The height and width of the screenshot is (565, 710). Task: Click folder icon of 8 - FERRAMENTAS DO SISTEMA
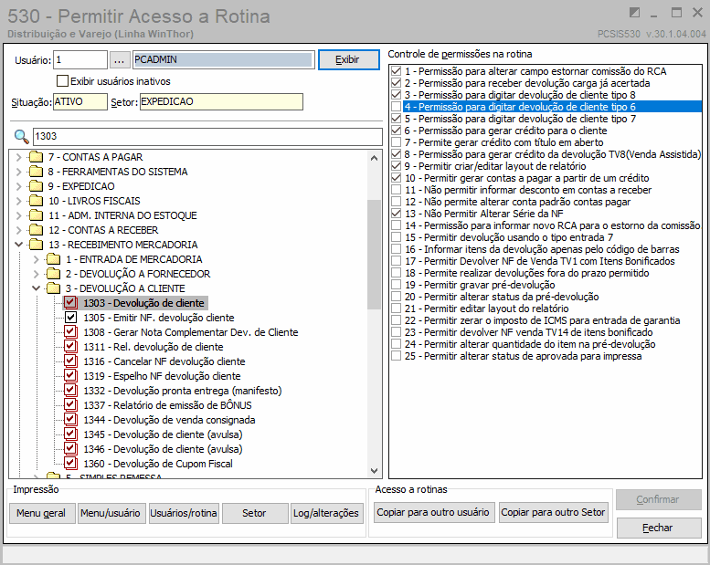click(36, 172)
